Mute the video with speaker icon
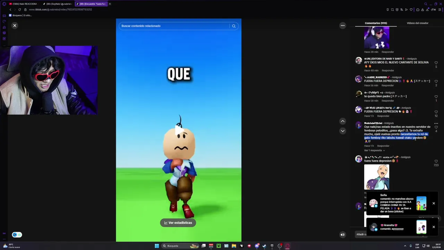444x250 pixels. click(x=342, y=235)
